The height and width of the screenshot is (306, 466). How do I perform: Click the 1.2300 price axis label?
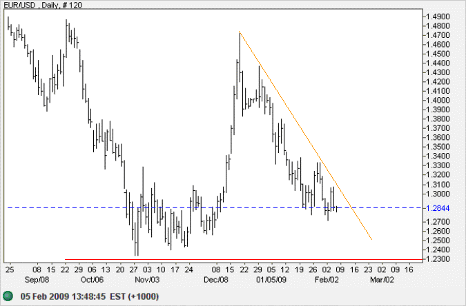click(x=438, y=259)
